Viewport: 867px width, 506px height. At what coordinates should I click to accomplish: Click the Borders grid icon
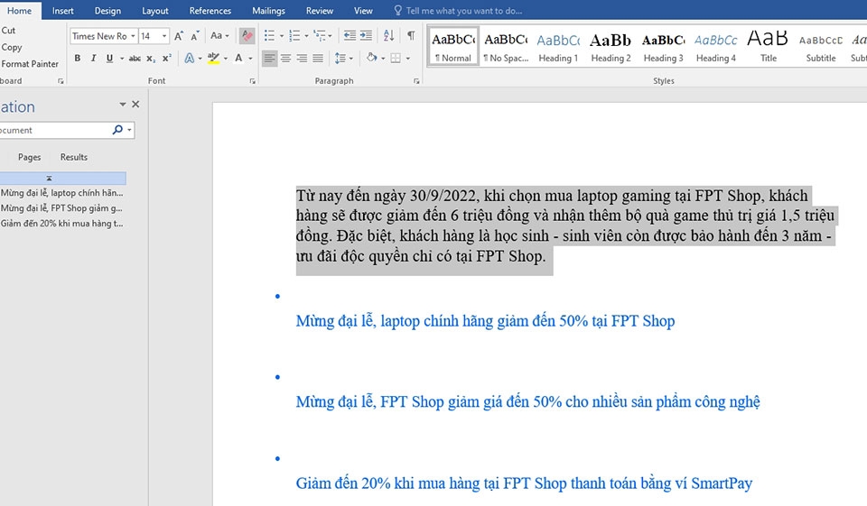[x=396, y=58]
